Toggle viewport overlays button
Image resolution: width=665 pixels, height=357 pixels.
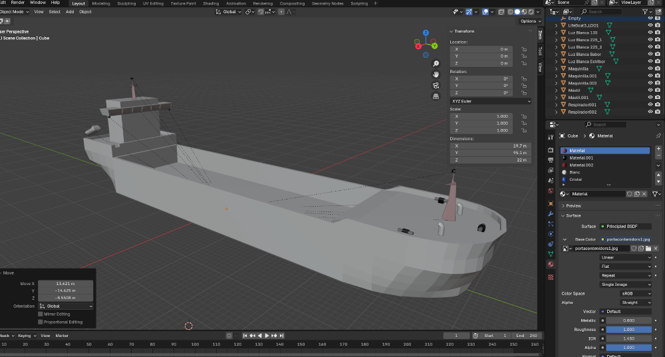coord(485,12)
